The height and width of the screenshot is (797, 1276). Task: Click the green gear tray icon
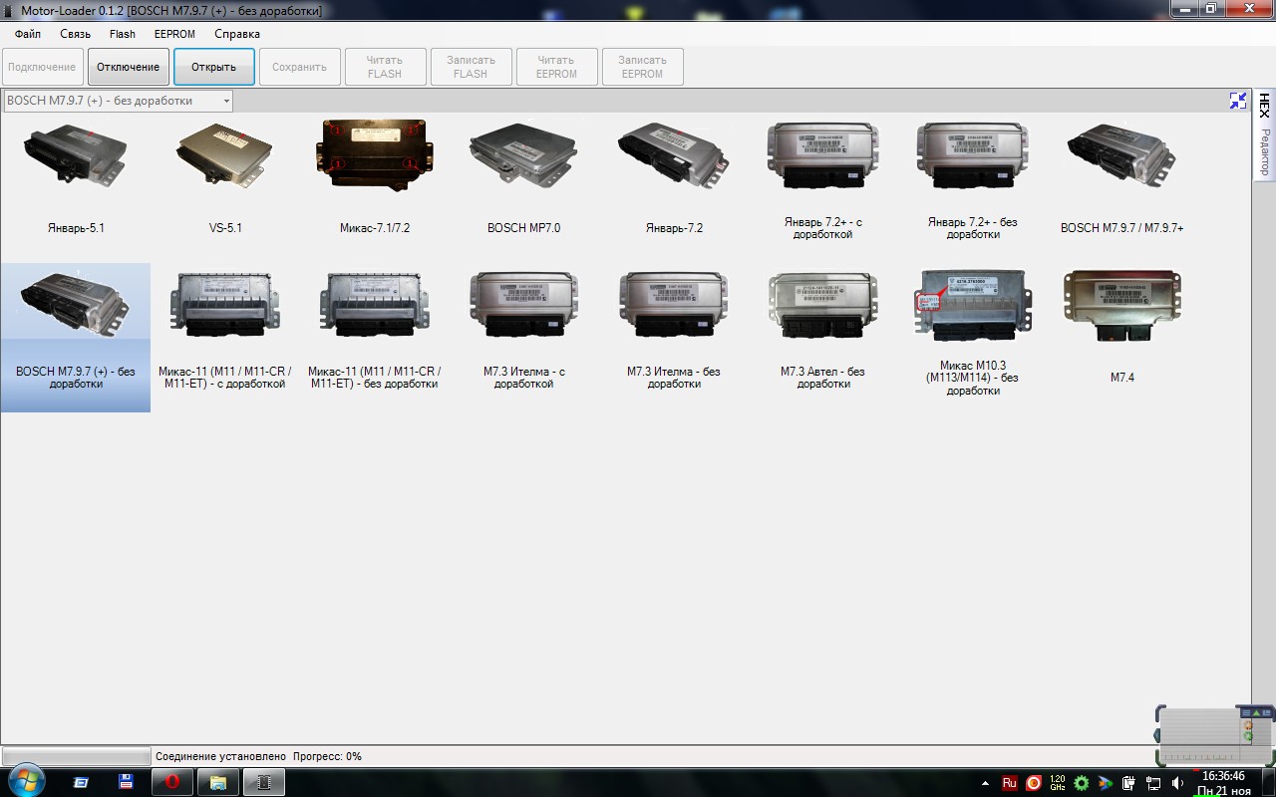point(1082,783)
